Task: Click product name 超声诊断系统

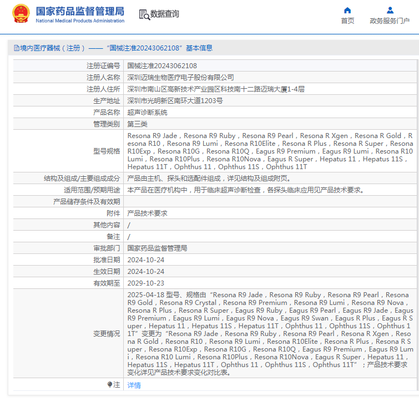Action: [147, 113]
